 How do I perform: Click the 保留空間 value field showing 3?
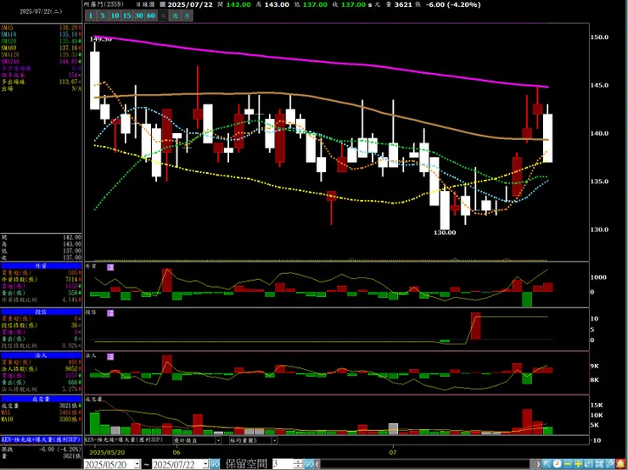pos(283,464)
